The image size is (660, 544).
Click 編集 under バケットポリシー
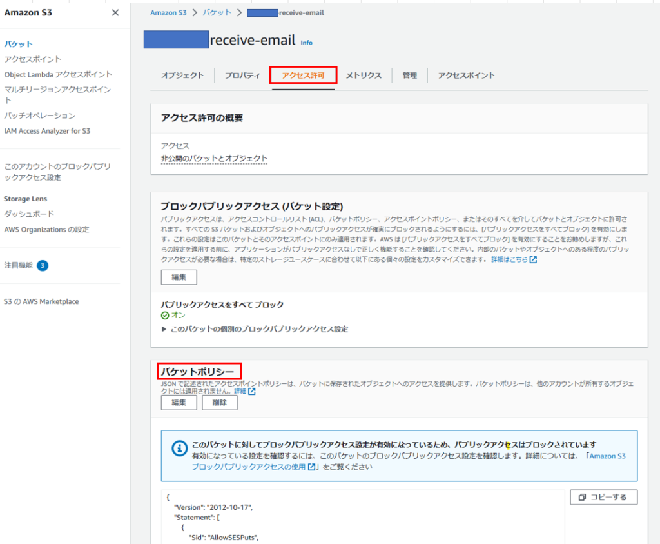179,403
